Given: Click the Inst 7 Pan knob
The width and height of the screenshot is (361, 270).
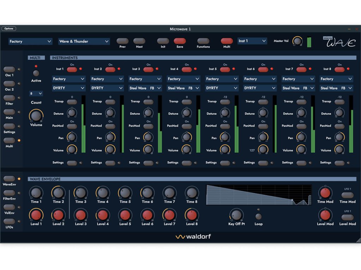Looking at the screenshot, I should pos(301,137).
